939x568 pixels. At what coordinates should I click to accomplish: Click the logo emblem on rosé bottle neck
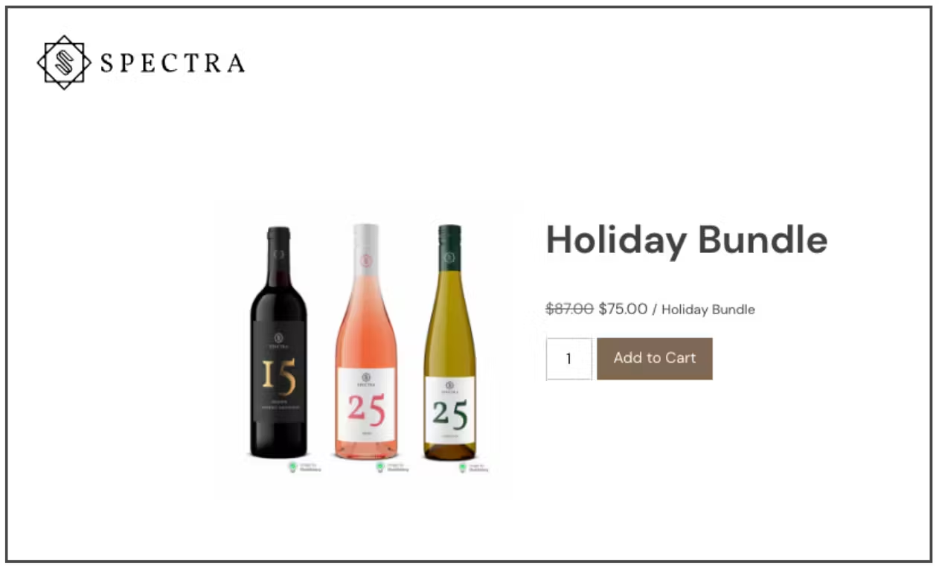(365, 261)
